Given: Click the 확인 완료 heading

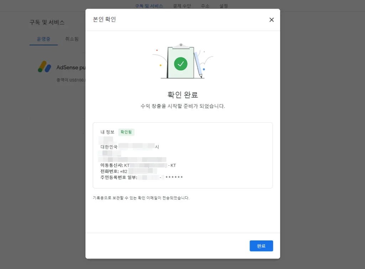Looking at the screenshot, I should click(x=182, y=95).
